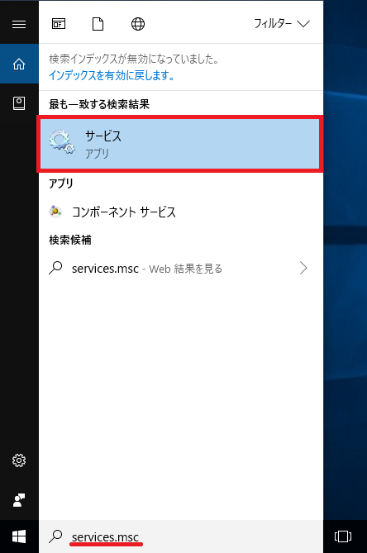Select the Home icon in sidebar
The image size is (367, 553).
(x=19, y=64)
